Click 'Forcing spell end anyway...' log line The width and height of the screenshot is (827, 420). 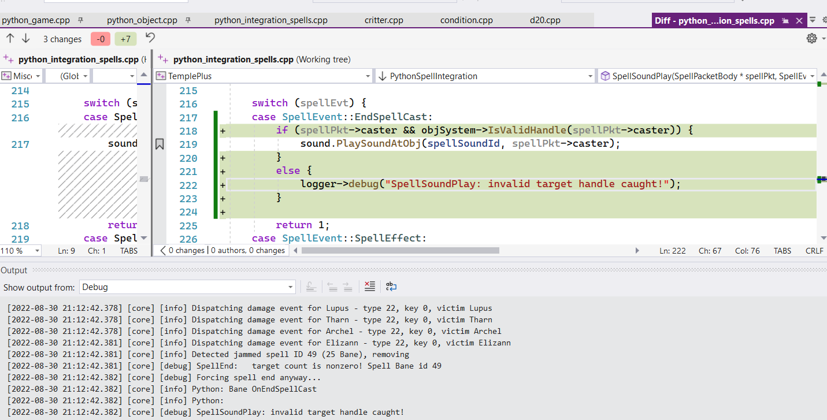pos(164,377)
